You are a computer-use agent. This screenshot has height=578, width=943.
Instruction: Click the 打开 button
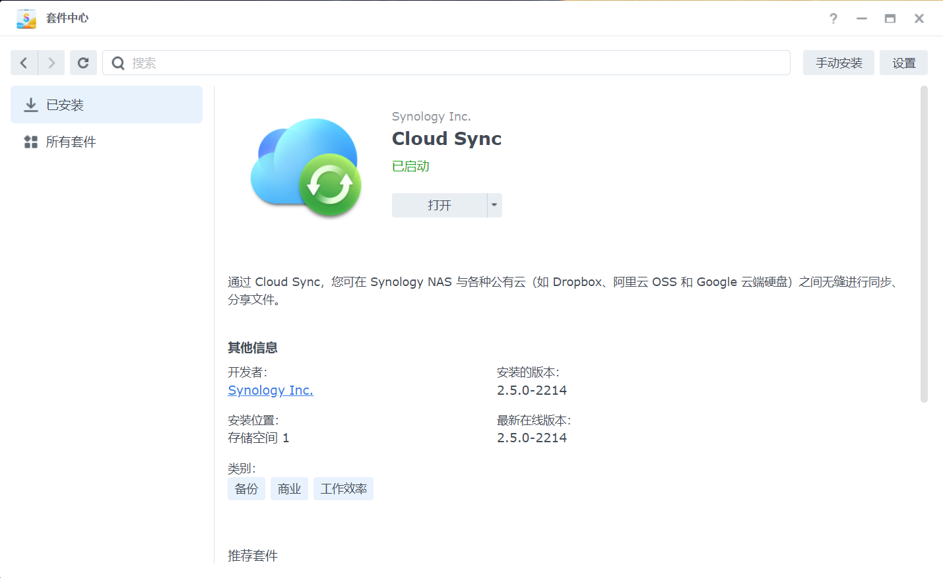pyautogui.click(x=439, y=205)
